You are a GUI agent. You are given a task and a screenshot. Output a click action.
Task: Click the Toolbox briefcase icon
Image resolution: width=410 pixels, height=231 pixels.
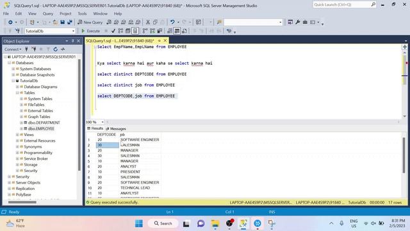pos(305,22)
